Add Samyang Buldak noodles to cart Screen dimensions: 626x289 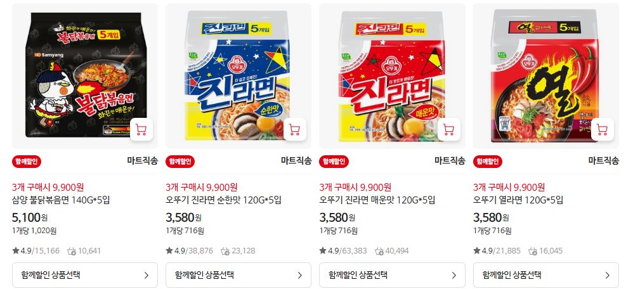tap(141, 129)
